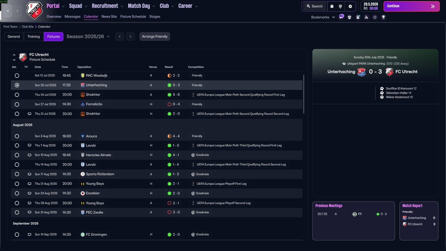
Task: Select the PEC Zwolle fixture radio button
Action: click(x=17, y=212)
